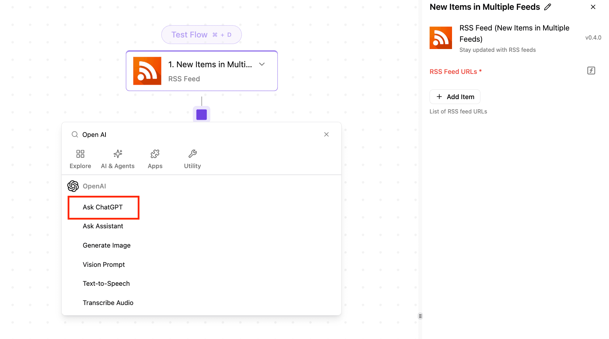The height and width of the screenshot is (339, 609).
Task: Edit the flow step name with pencil icon
Action: (548, 7)
